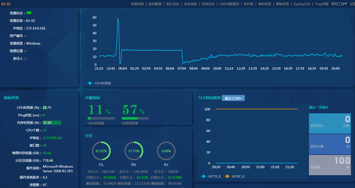
Task: Expand the 常用工具 dropdown menu
Action: point(339,4)
